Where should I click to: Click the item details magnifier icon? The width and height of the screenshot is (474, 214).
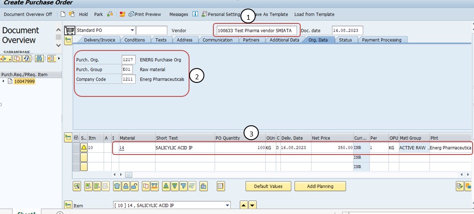(77, 186)
